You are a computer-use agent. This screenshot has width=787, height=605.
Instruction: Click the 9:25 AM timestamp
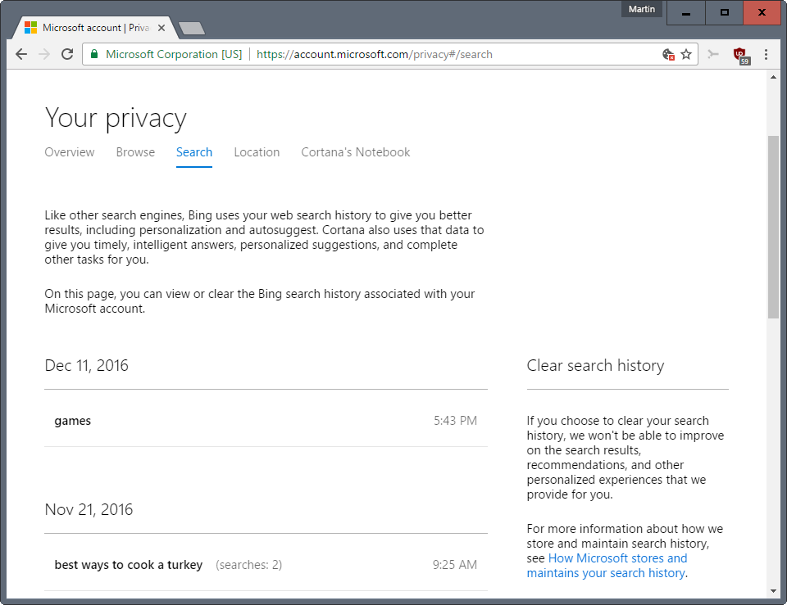pyautogui.click(x=455, y=565)
